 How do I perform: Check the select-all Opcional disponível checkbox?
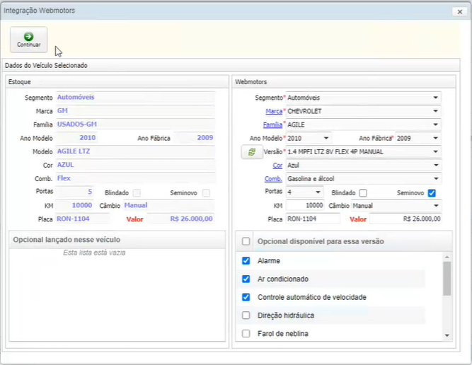(246, 241)
